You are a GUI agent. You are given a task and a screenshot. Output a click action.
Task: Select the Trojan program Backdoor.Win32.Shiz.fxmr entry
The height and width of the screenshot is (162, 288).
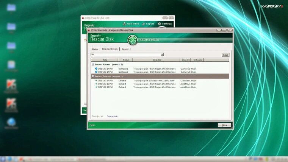(x=153, y=81)
